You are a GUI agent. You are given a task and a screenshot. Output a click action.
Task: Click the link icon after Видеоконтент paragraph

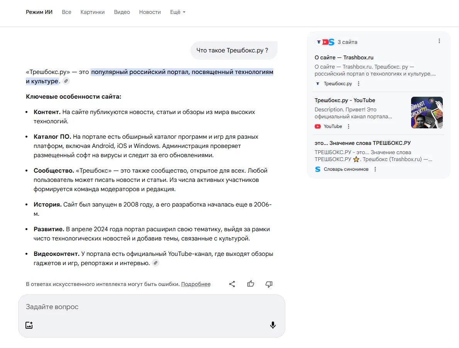155,263
